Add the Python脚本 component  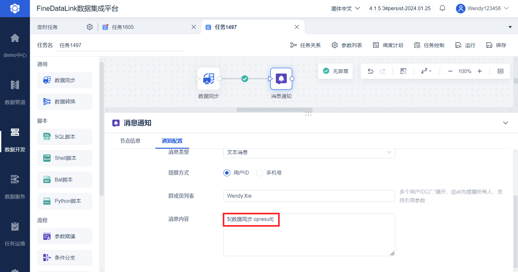[x=65, y=201]
